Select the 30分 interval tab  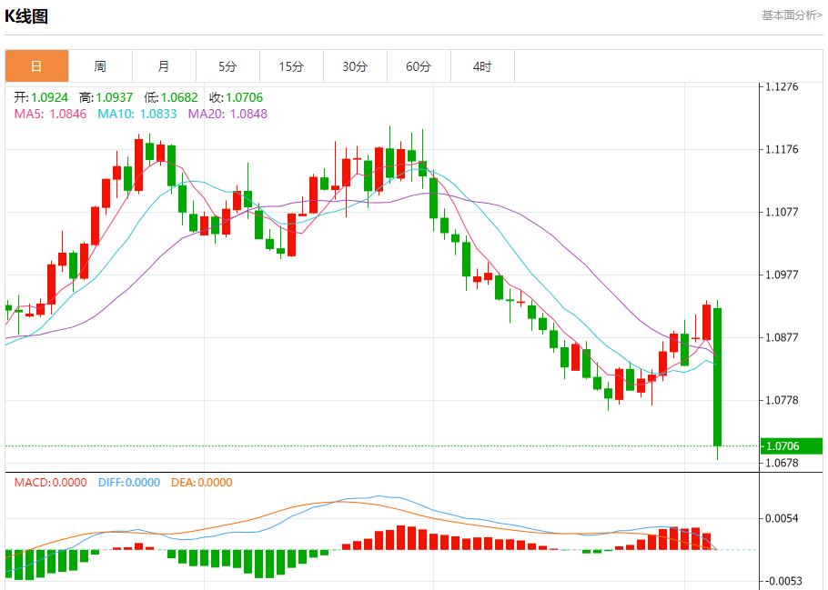[x=355, y=66]
